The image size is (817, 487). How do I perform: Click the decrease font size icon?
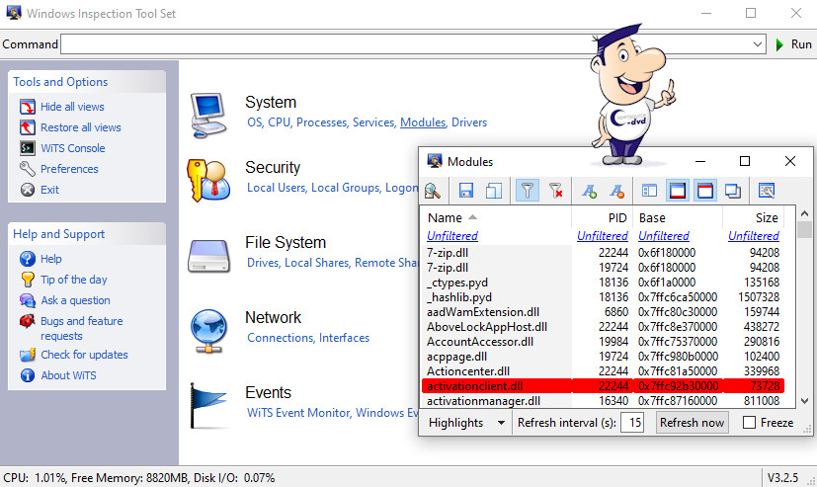617,191
